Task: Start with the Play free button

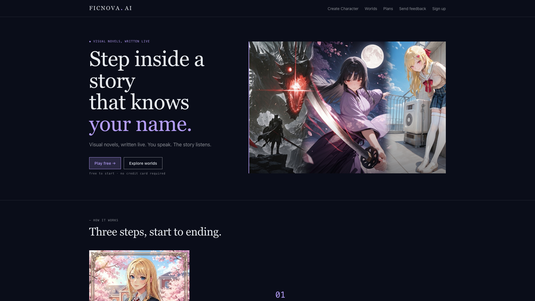Action: [x=105, y=163]
